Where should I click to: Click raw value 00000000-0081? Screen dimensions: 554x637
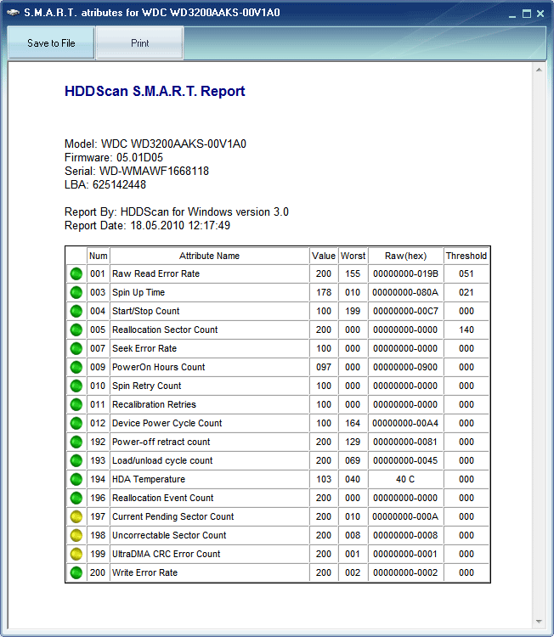405,442
